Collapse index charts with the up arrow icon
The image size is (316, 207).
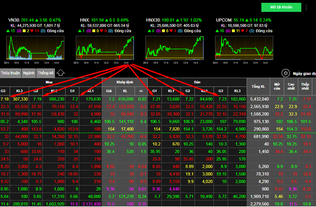tap(61, 73)
